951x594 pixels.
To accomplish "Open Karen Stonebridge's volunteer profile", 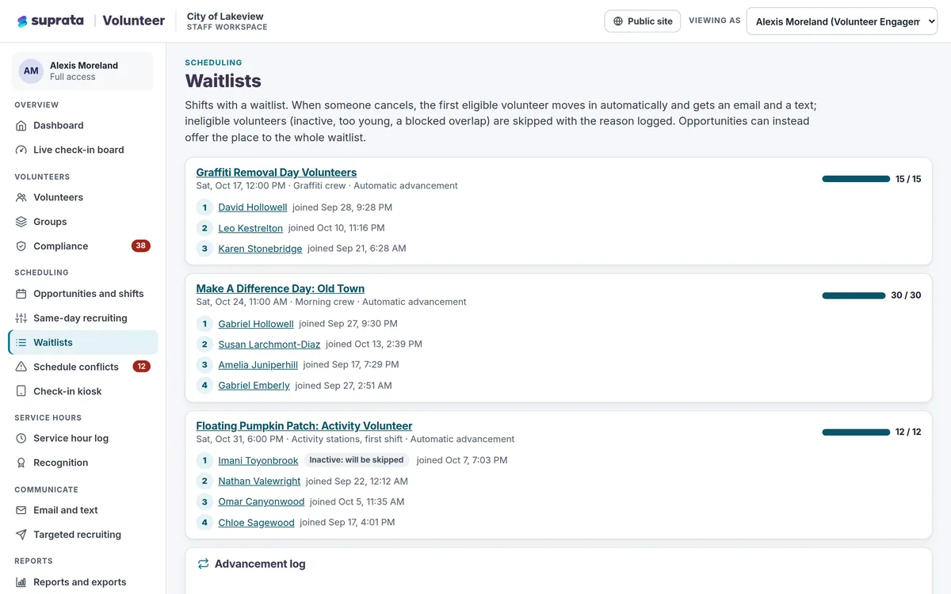I will [x=260, y=249].
